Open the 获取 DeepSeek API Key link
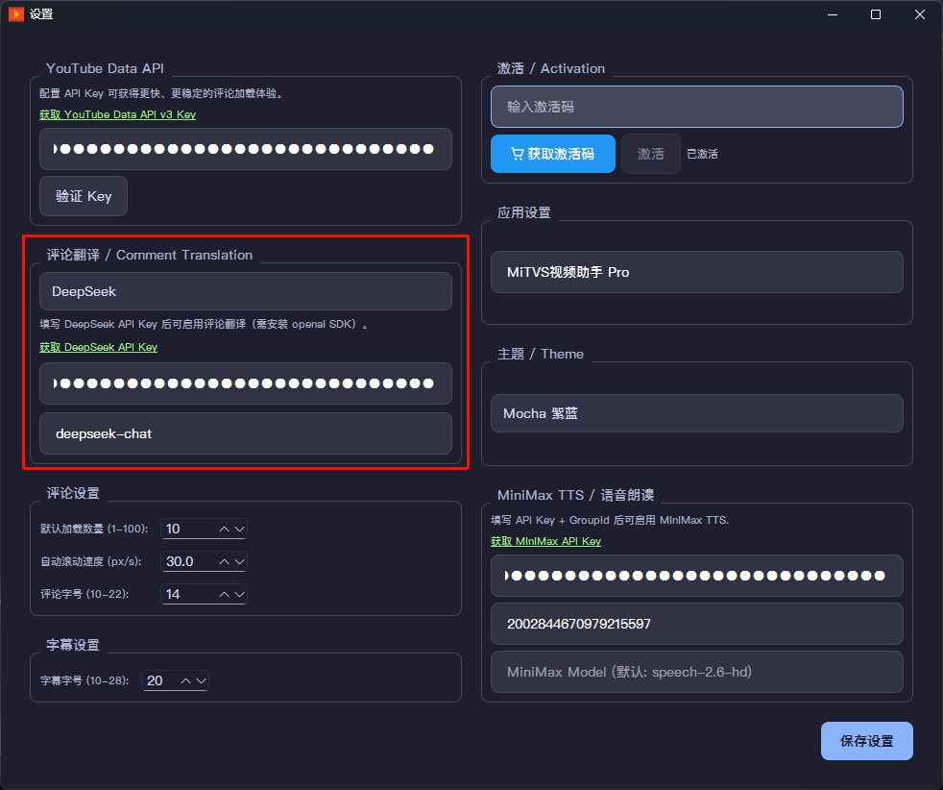The image size is (943, 790). pos(100,347)
